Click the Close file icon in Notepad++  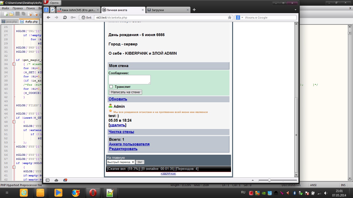click(x=30, y=14)
